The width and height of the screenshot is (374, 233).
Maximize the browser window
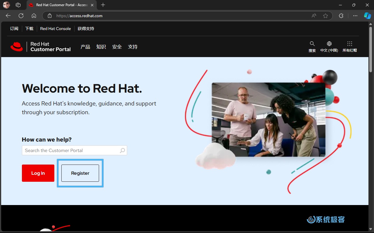tap(354, 5)
